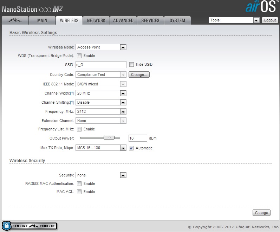The image size is (280, 232).
Task: Expand the Wireless Mode dropdown
Action: click(x=101, y=47)
